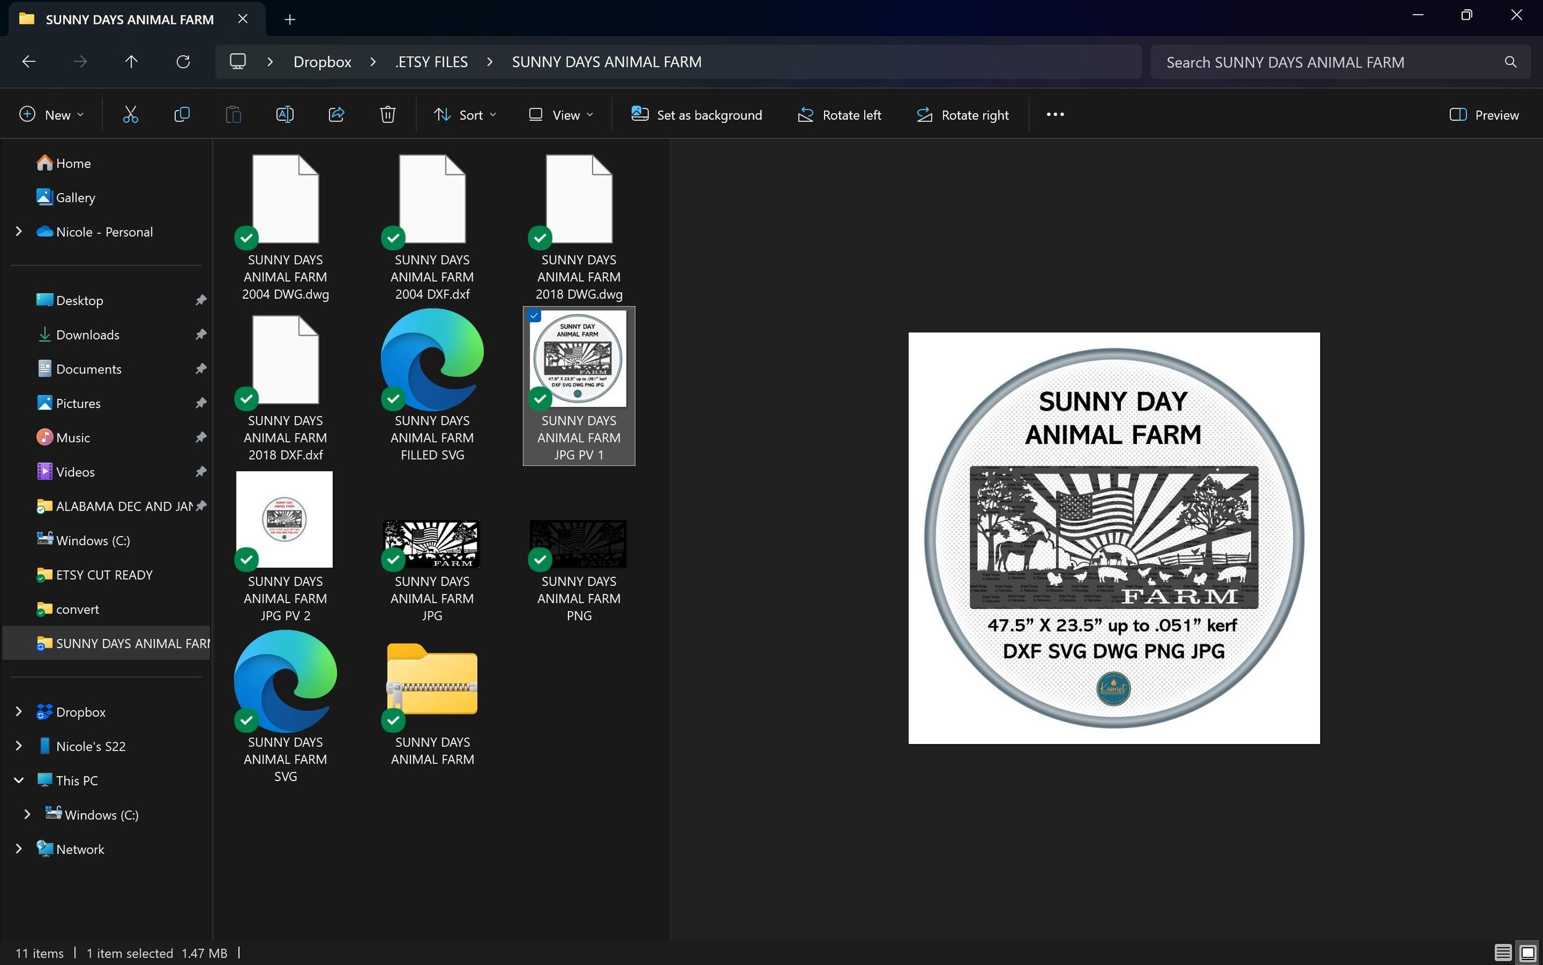Viewport: 1543px width, 965px height.
Task: Open ETSY CUT READY folder in sidebar
Action: pos(94,575)
